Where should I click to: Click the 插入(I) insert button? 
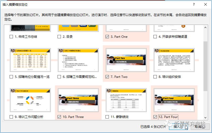[x=179, y=127]
